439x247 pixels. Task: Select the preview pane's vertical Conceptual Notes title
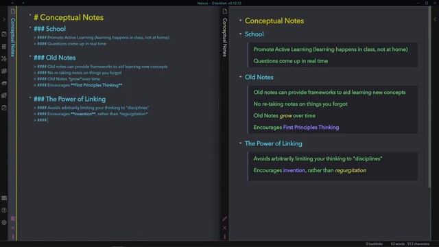[224, 37]
